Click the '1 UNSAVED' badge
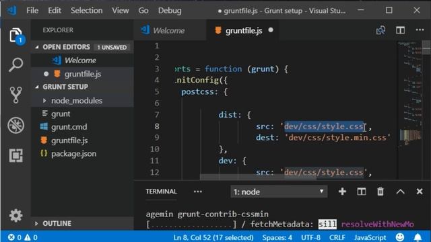Viewport: 431px width, 242px height. pos(112,47)
